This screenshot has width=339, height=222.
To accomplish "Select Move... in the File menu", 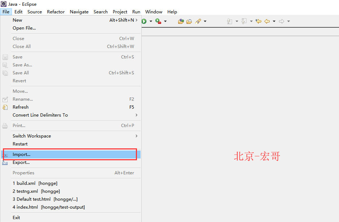I will coord(71,91).
